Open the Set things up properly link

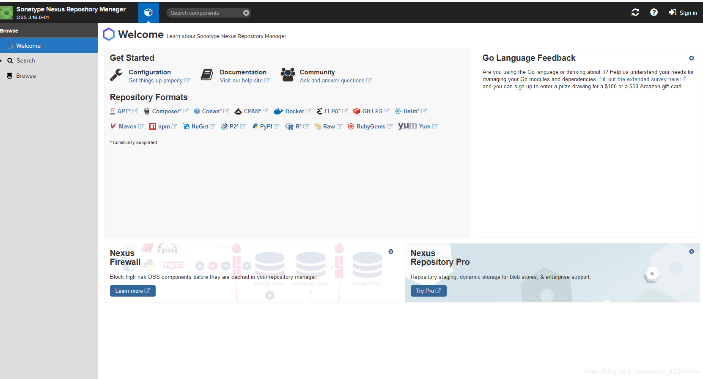pyautogui.click(x=159, y=80)
